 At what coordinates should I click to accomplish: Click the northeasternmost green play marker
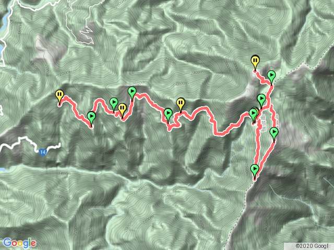click(x=271, y=77)
